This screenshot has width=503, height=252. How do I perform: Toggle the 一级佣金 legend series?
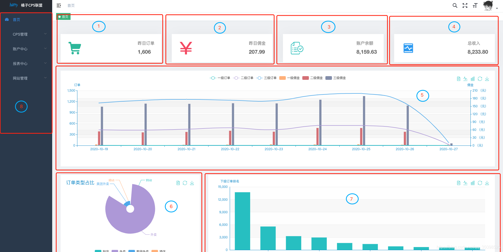click(x=290, y=78)
